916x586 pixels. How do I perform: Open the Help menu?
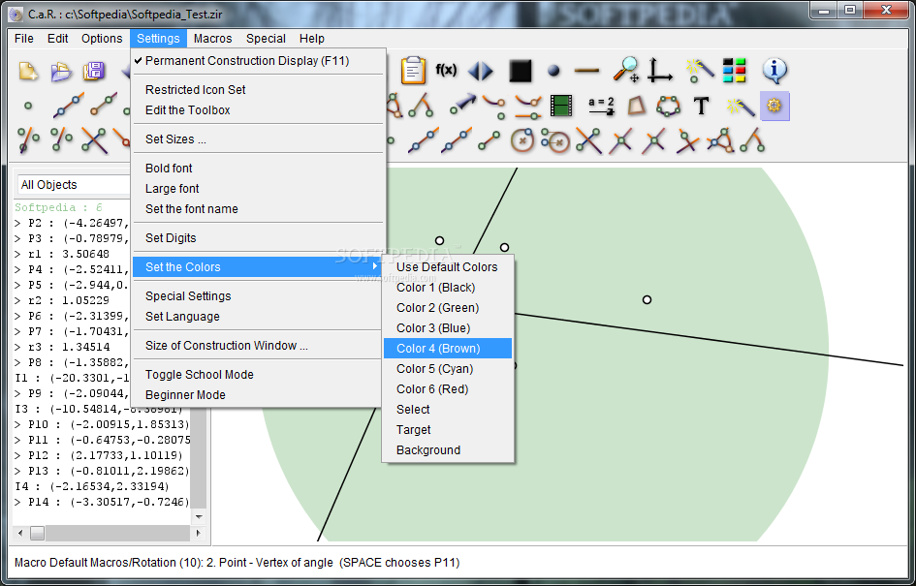pos(312,39)
